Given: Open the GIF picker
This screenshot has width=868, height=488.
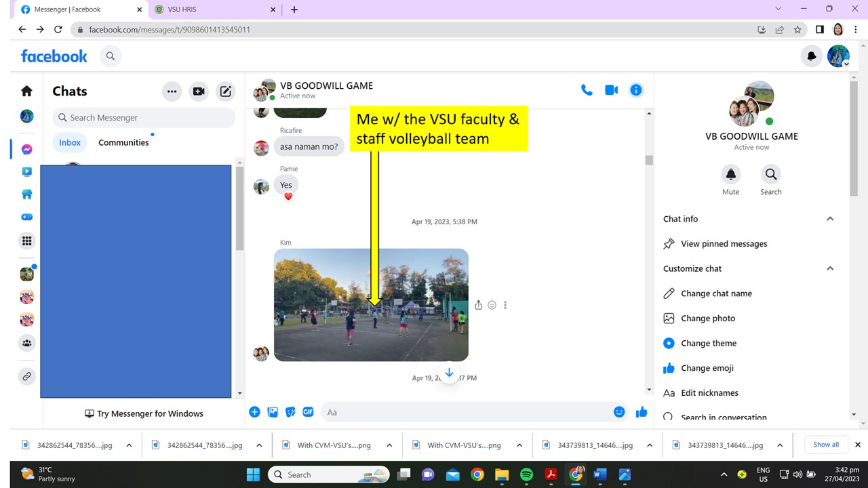Looking at the screenshot, I should pos(308,412).
